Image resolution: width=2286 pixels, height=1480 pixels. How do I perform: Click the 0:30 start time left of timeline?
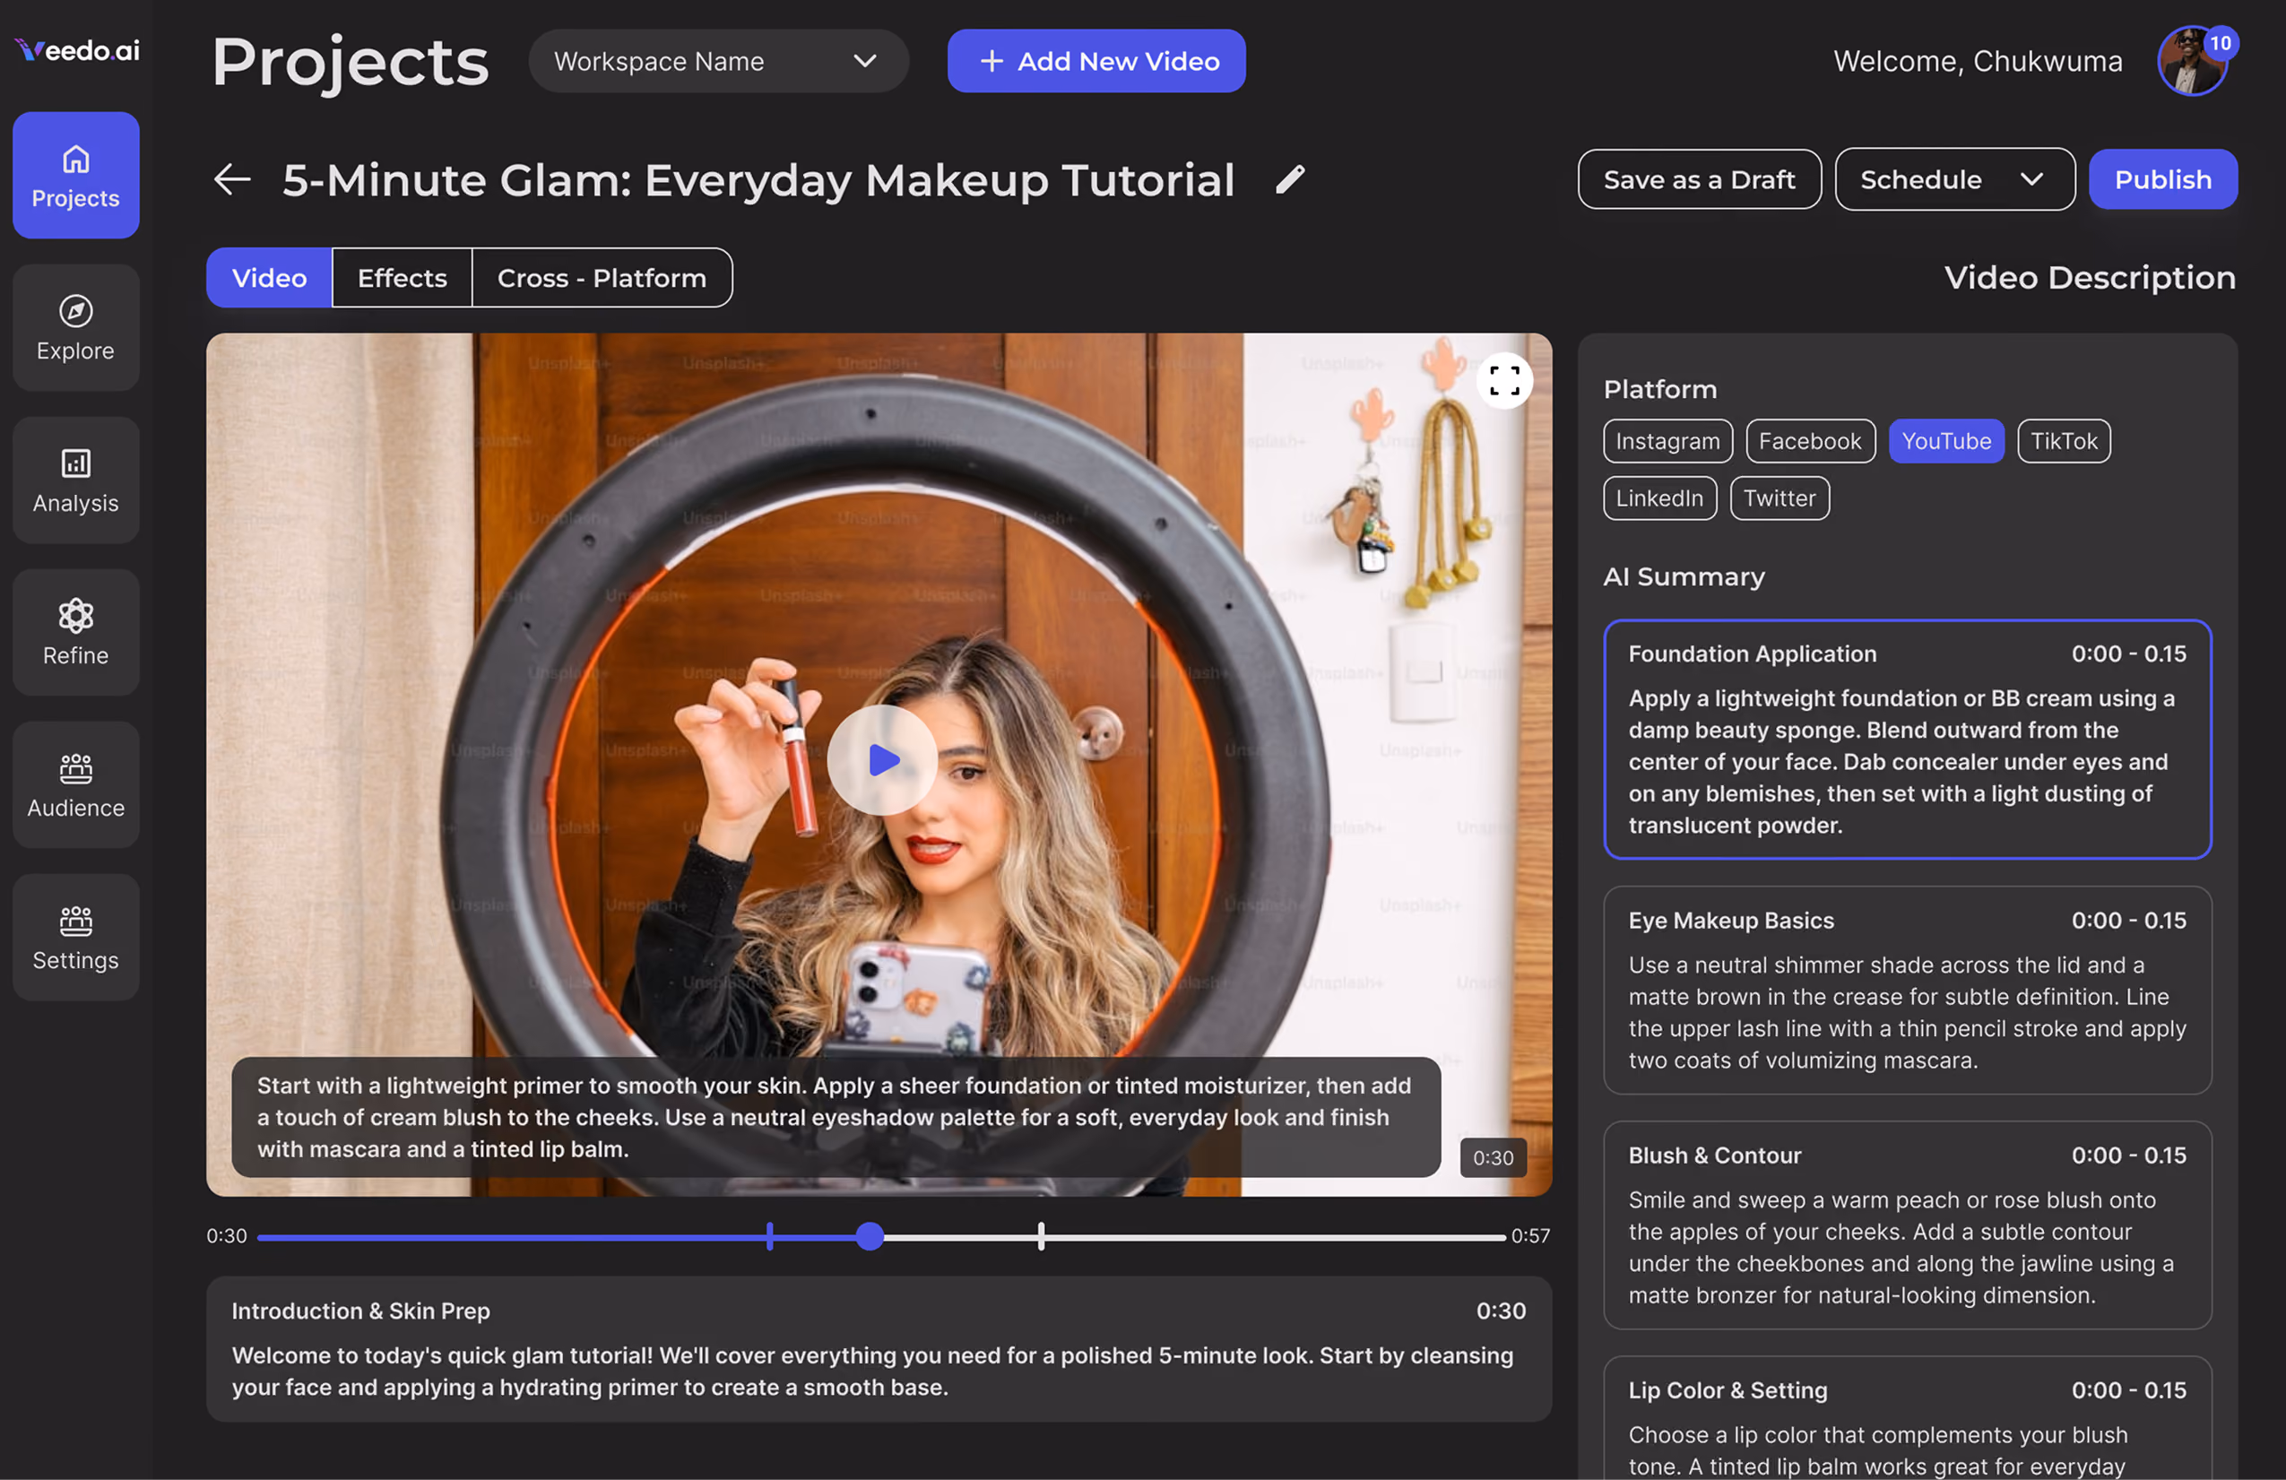click(227, 1236)
